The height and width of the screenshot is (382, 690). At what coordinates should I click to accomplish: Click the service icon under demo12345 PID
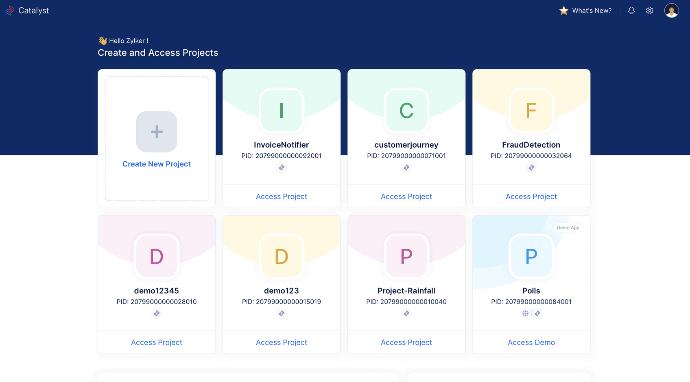click(157, 314)
